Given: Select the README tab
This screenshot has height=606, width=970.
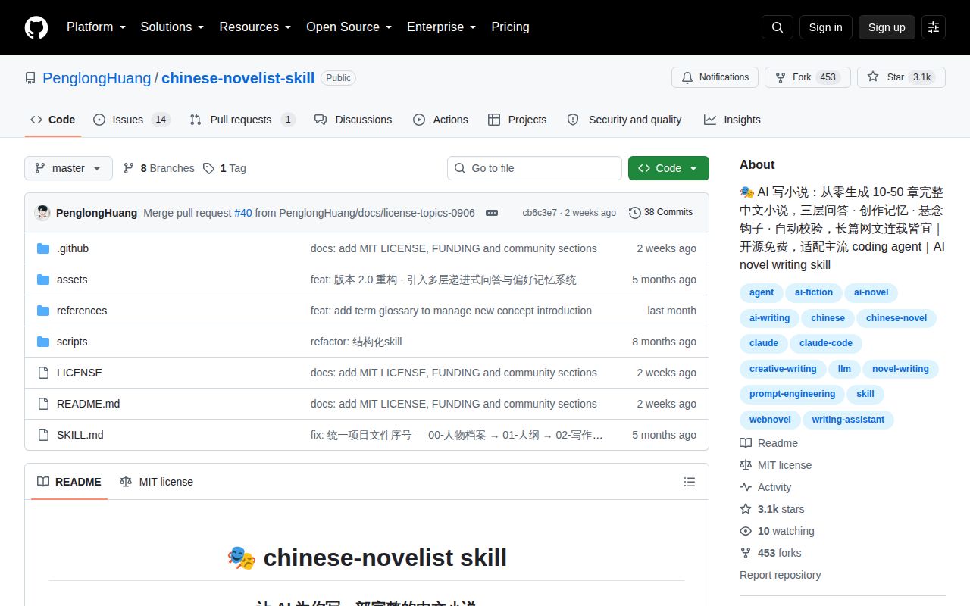Looking at the screenshot, I should [x=69, y=482].
